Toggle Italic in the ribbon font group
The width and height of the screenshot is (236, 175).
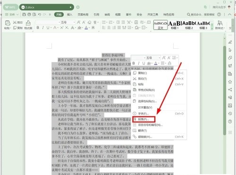click(x=43, y=28)
